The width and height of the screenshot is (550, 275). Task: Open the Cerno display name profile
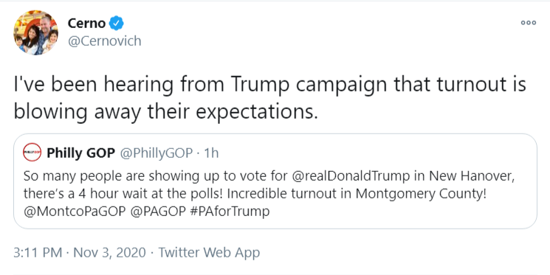tap(86, 24)
